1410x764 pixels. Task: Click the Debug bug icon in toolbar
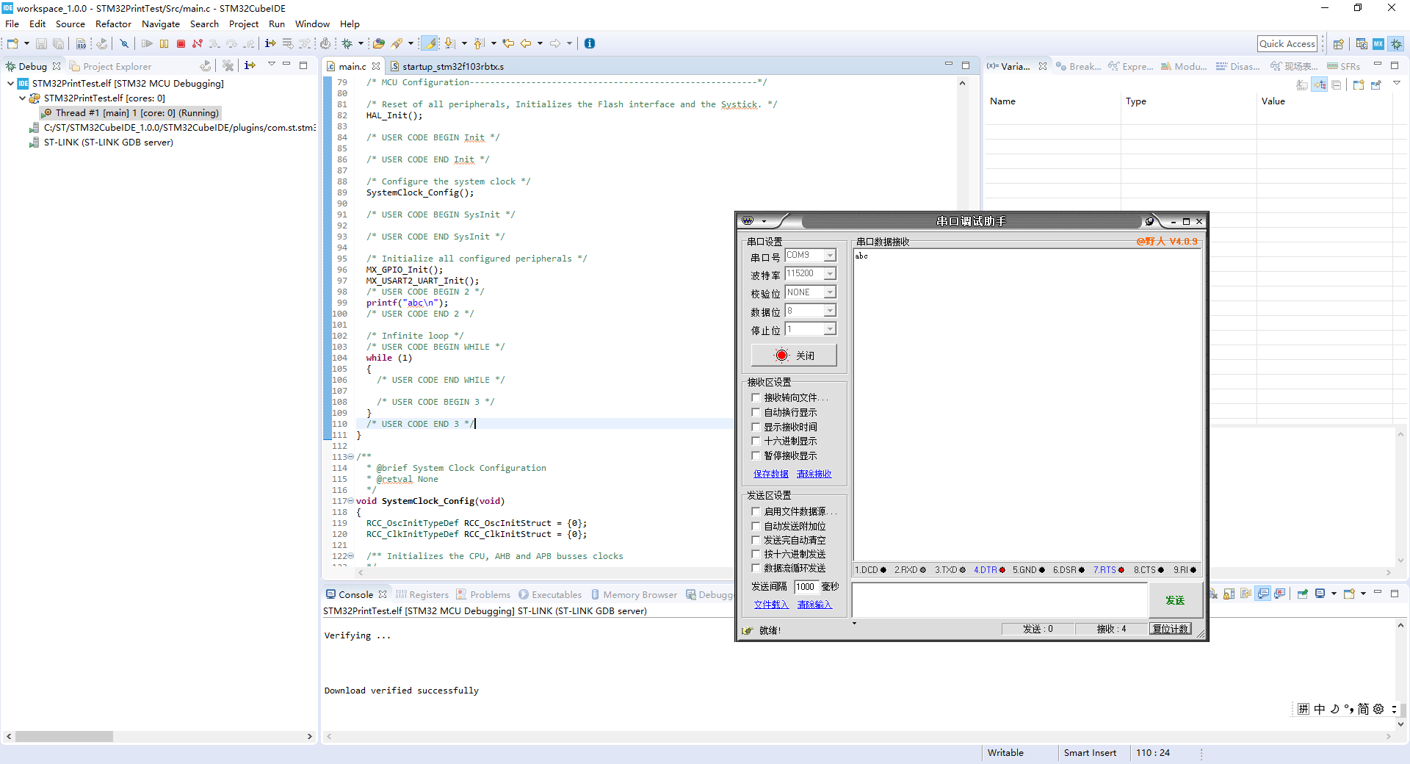pos(347,44)
